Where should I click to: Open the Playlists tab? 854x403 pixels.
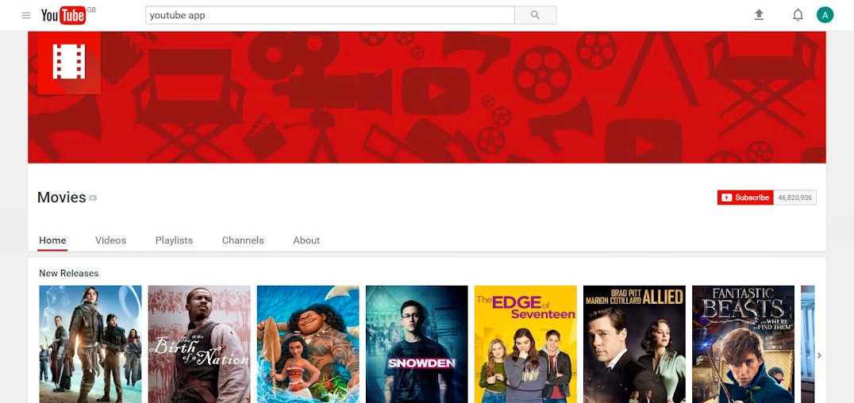click(175, 240)
